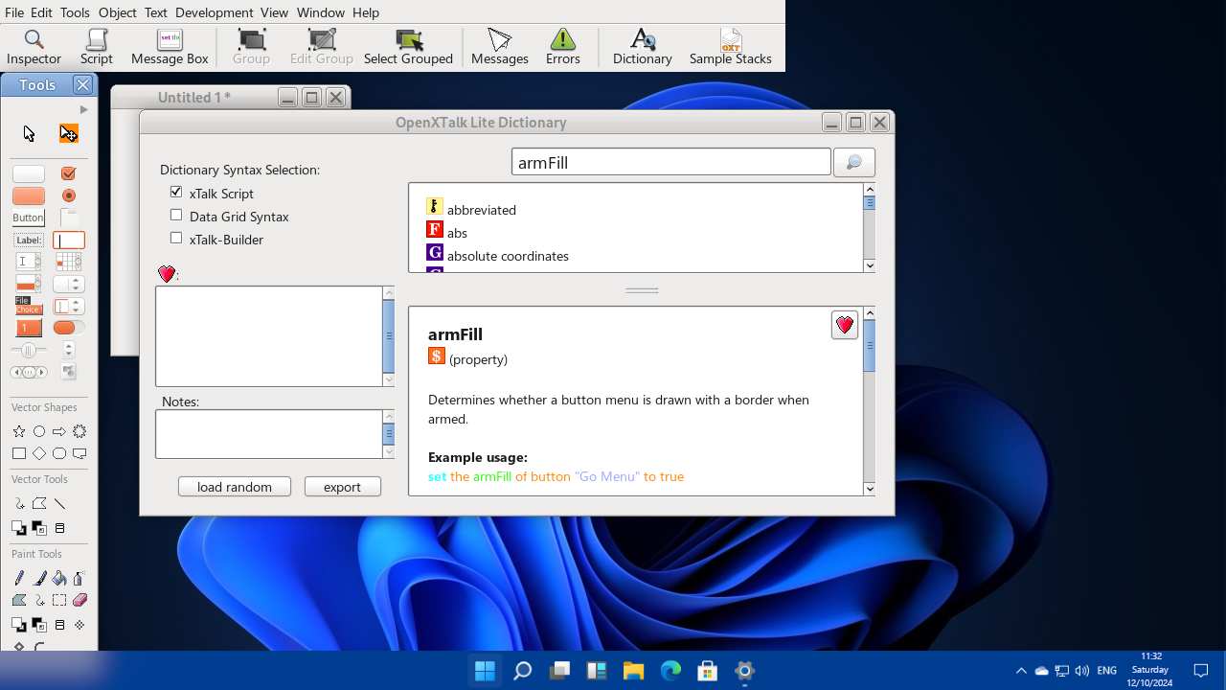Enable the Data Grid Syntax checkbox
This screenshot has width=1226, height=690.
[176, 216]
